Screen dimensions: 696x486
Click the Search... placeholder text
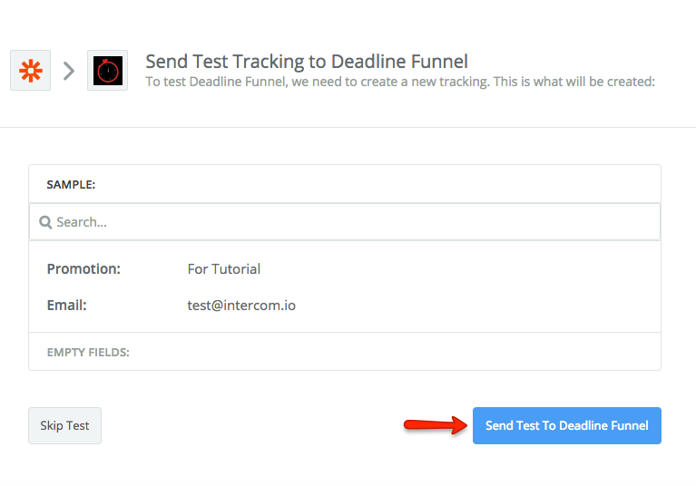pos(82,222)
